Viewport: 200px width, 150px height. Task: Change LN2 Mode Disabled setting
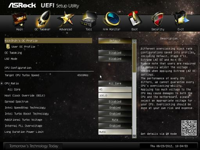(x=115, y=59)
